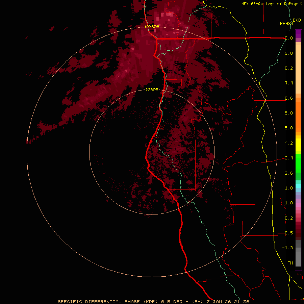Pick the cyan color bar band
The image size is (304, 304).
tap(298, 186)
